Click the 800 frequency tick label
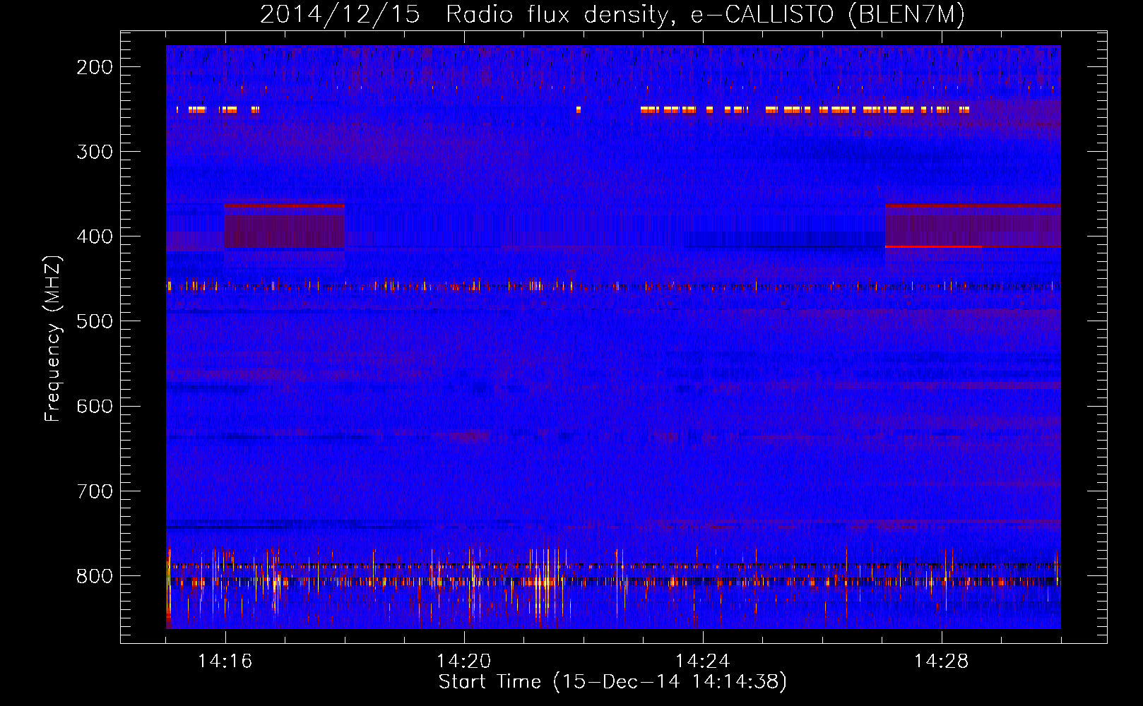The height and width of the screenshot is (706, 1143). (x=95, y=575)
